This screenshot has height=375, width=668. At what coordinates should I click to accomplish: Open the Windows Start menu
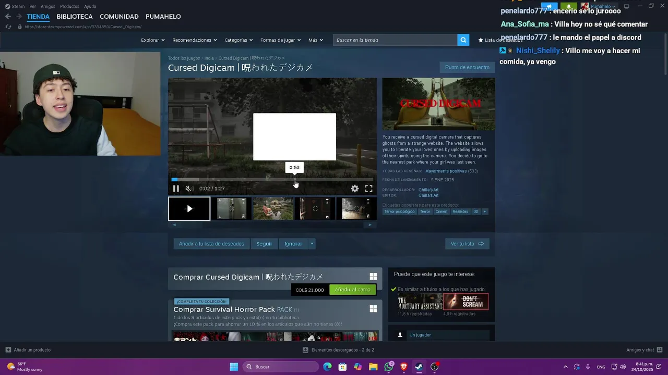(x=234, y=367)
